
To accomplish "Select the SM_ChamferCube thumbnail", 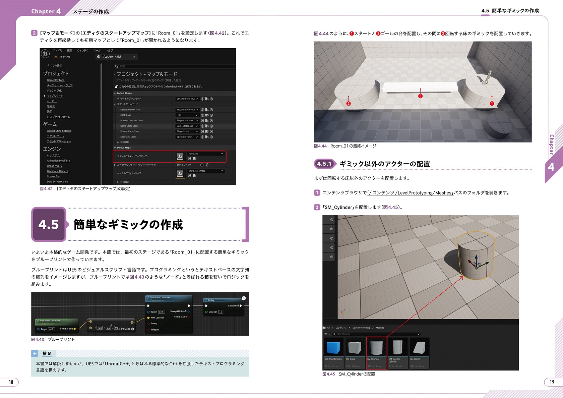I will tap(333, 348).
